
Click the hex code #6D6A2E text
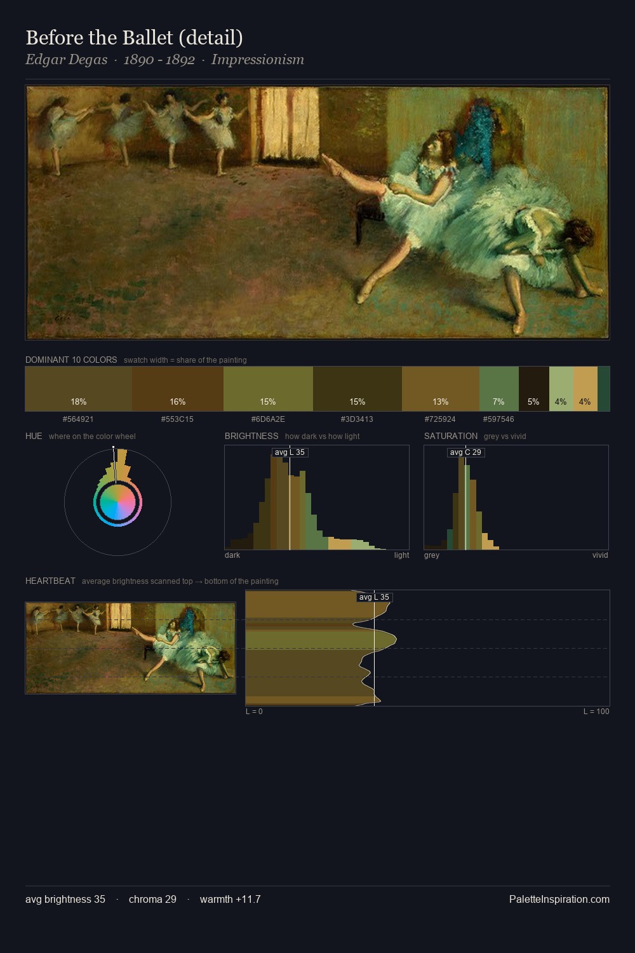tap(268, 419)
